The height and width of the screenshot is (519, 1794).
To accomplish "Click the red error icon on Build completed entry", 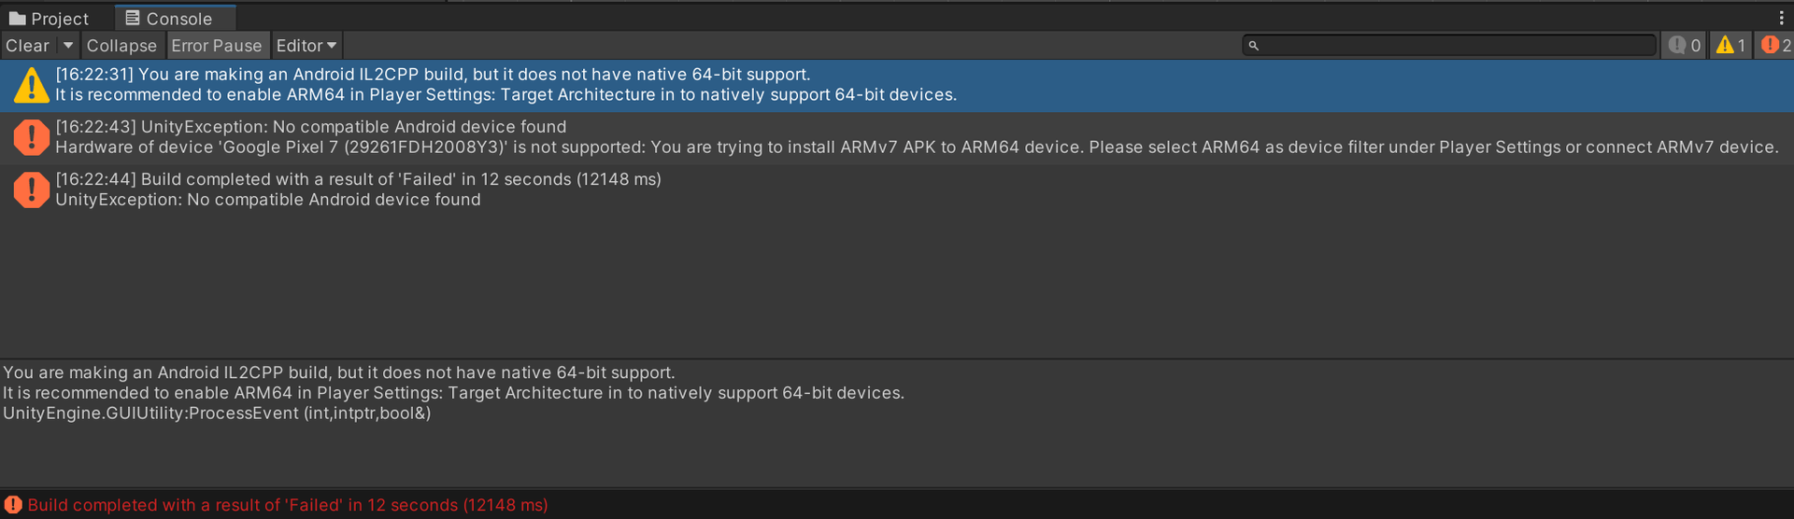I will click(x=31, y=189).
